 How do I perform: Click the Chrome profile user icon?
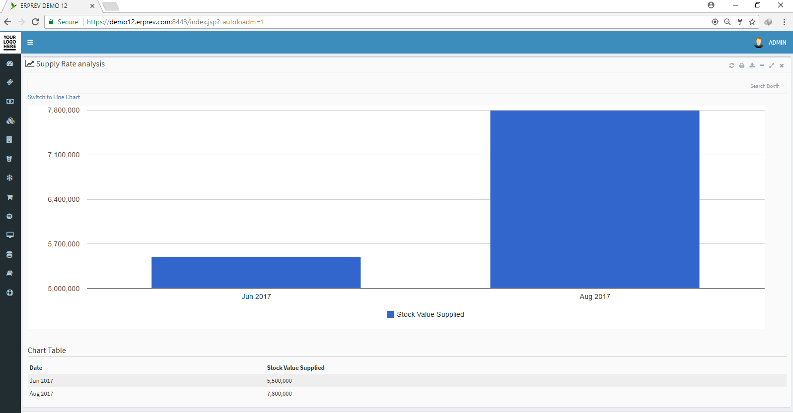pos(711,5)
